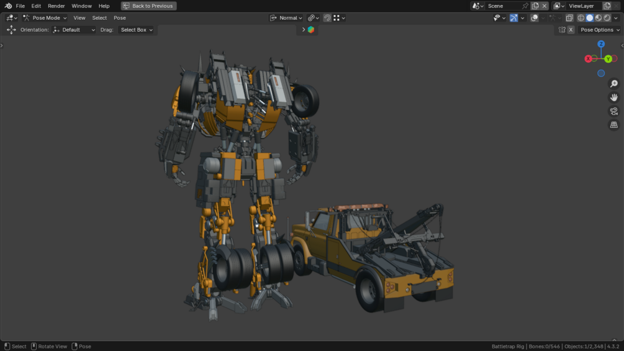This screenshot has width=624, height=351.
Task: Click the colorful cube add-on icon
Action: click(311, 30)
